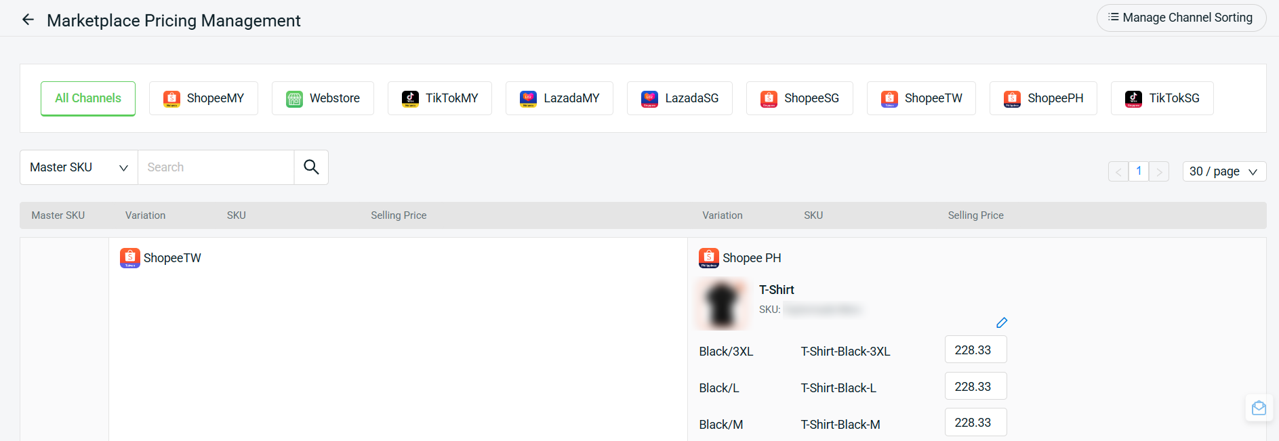Click the T-Shirt-Black-3XL SKU text
The height and width of the screenshot is (441, 1279).
click(845, 352)
